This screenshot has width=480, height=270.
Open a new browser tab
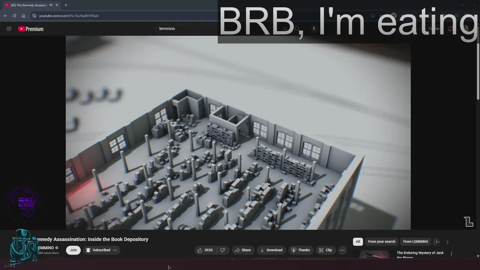point(66,5)
